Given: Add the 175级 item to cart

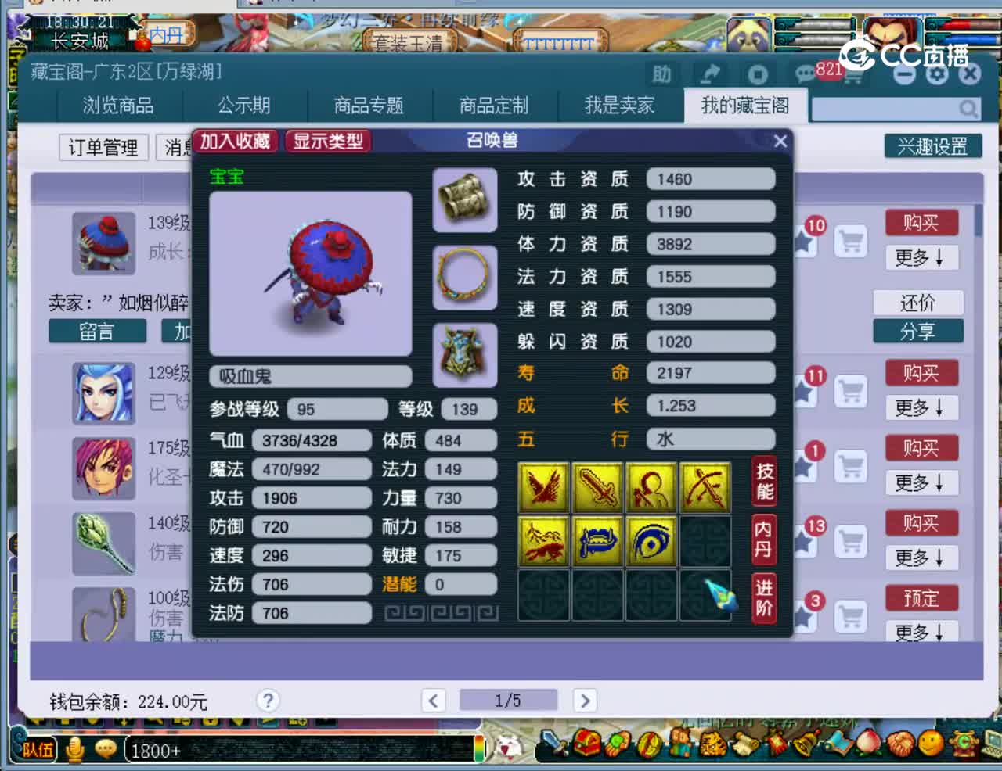Looking at the screenshot, I should click(x=850, y=466).
